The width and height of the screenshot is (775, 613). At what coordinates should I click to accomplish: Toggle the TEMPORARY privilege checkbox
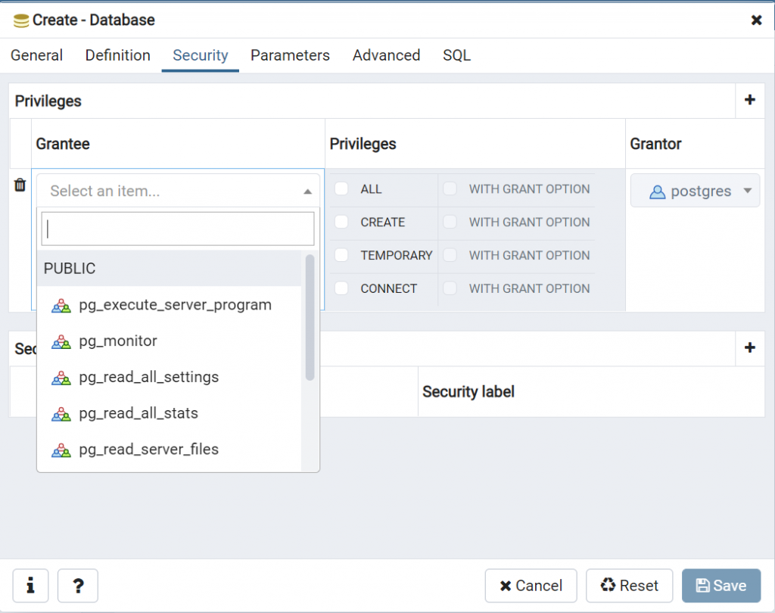pos(341,255)
